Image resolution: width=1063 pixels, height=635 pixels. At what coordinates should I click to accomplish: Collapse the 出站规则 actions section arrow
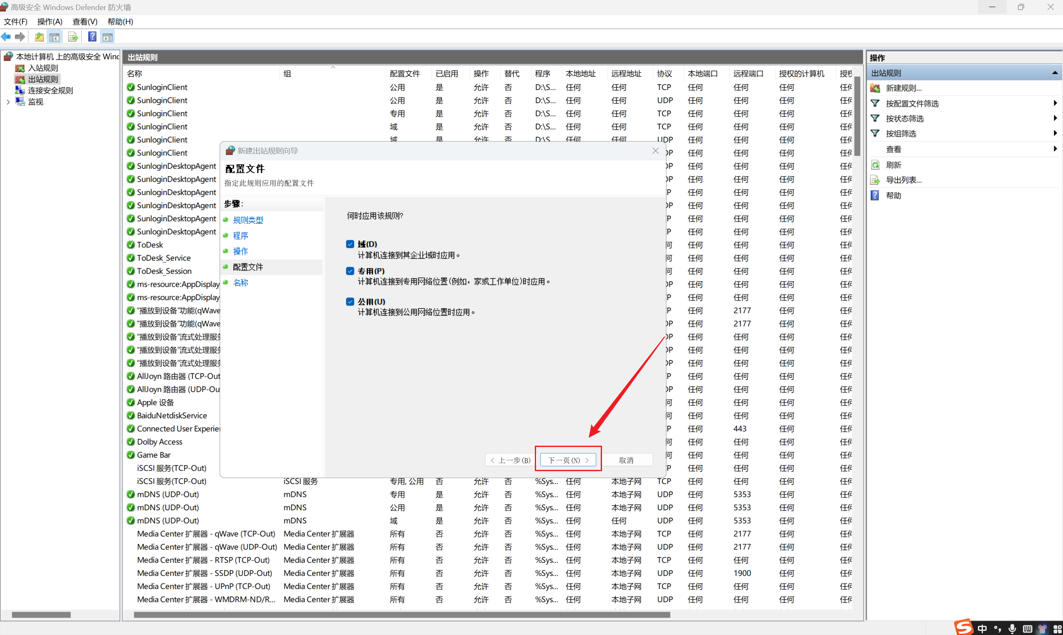1055,73
